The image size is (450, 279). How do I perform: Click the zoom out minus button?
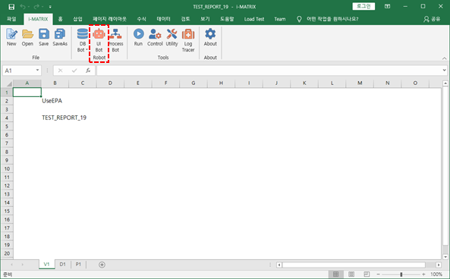point(379,274)
